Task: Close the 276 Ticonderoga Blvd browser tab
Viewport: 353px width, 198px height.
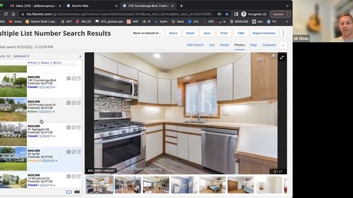Action: pos(173,6)
